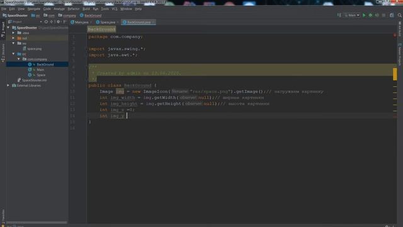Open the Code menu
The image size is (403, 227).
coord(47,9)
